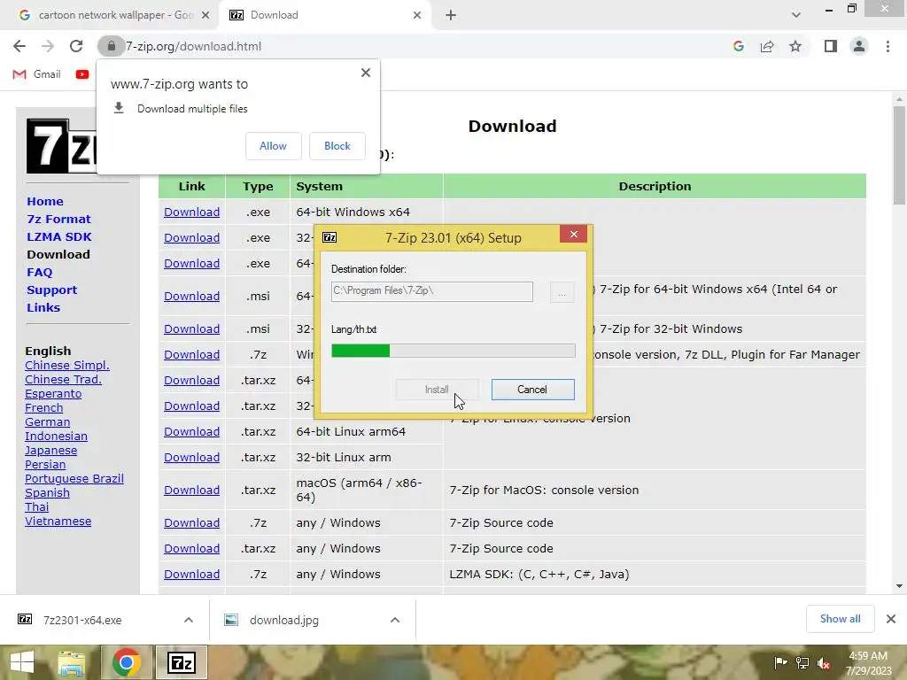The height and width of the screenshot is (680, 907).
Task: Click the 7-Zip installer taskbar icon
Action: (181, 662)
